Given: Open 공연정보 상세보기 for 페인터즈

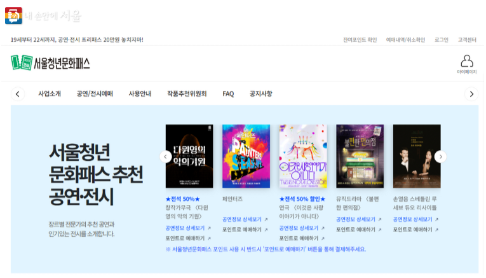Looking at the screenshot, I should (x=245, y=219).
